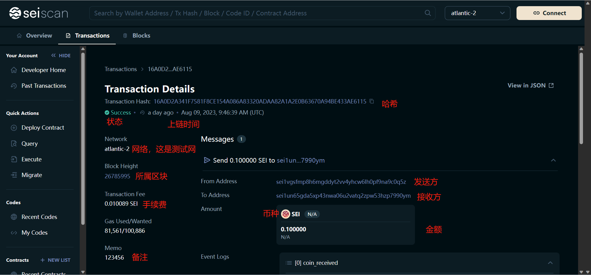Open block height 26785995 link
The image size is (591, 275).
117,176
